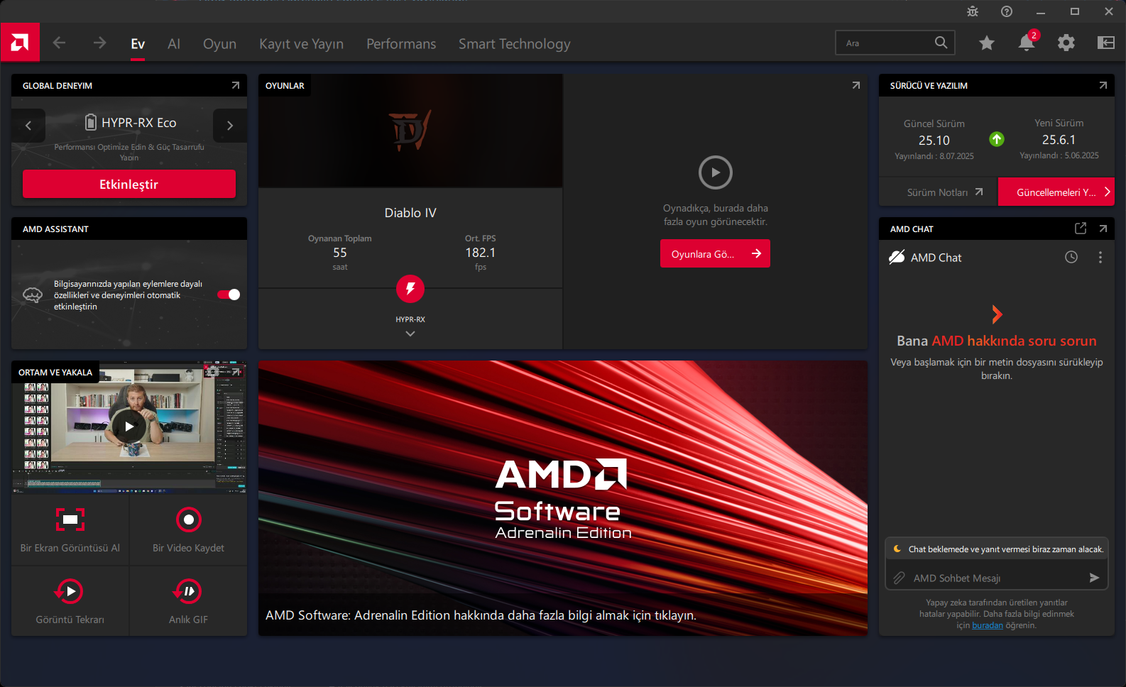
Task: Open favorites star icon
Action: [987, 43]
